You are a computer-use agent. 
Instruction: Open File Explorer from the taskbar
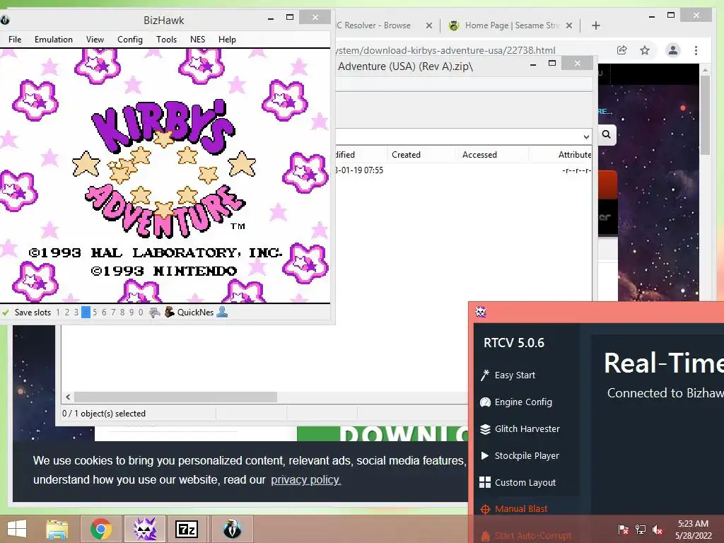[x=57, y=529]
